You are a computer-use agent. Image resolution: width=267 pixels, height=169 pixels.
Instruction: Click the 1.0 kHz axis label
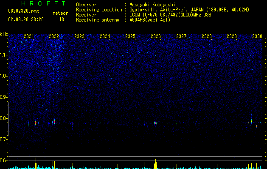click(4, 76)
